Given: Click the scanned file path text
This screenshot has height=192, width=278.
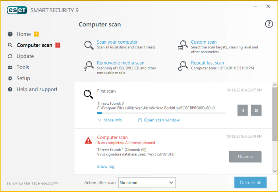Looking at the screenshot, I should click(x=156, y=108).
